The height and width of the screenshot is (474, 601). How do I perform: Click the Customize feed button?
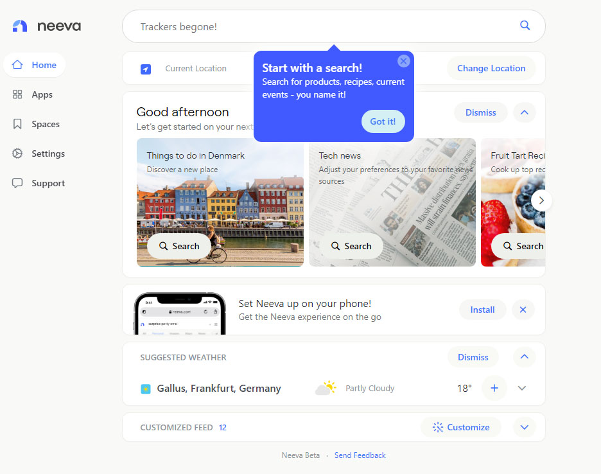coord(461,427)
